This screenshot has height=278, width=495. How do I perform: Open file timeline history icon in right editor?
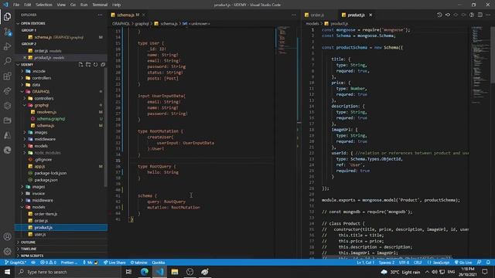click(439, 15)
